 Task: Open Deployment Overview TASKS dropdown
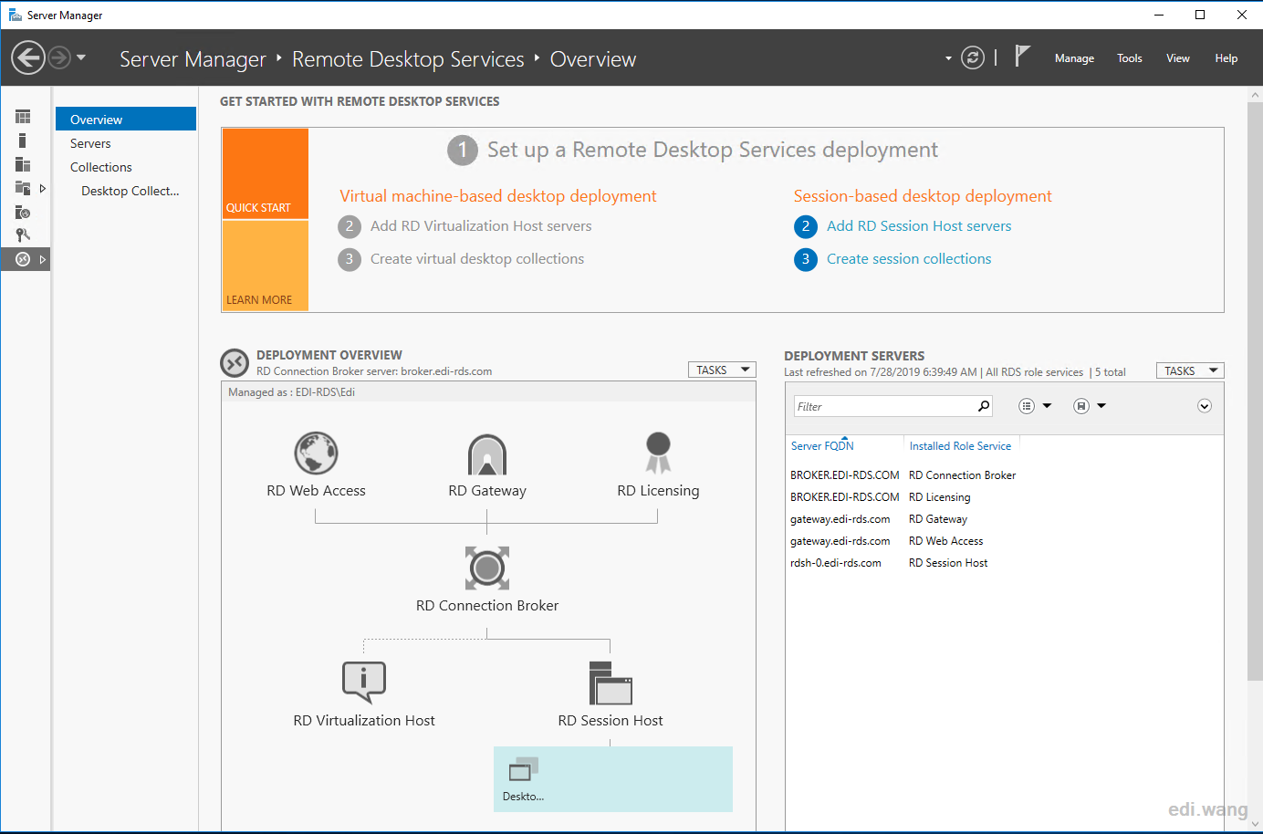click(722, 370)
